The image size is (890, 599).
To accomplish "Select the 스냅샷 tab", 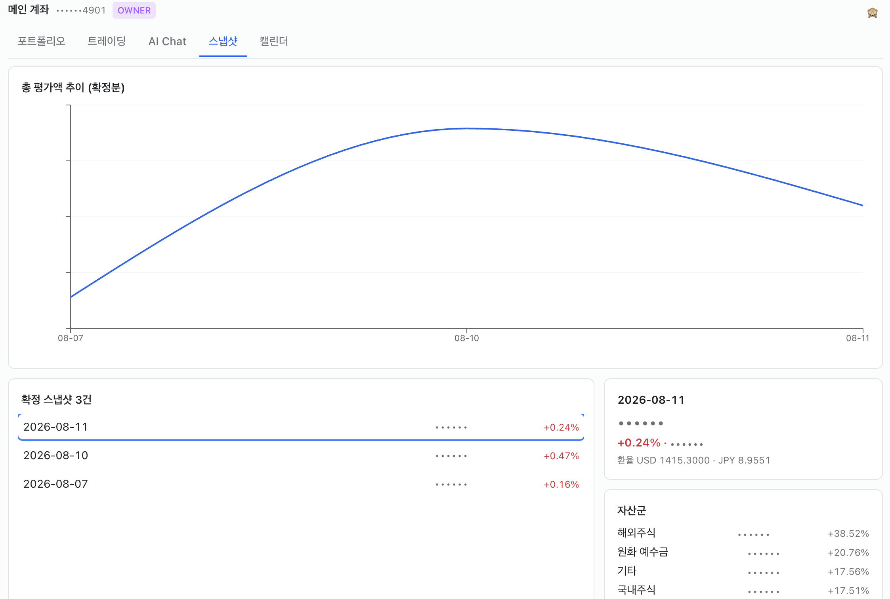I will (x=223, y=41).
